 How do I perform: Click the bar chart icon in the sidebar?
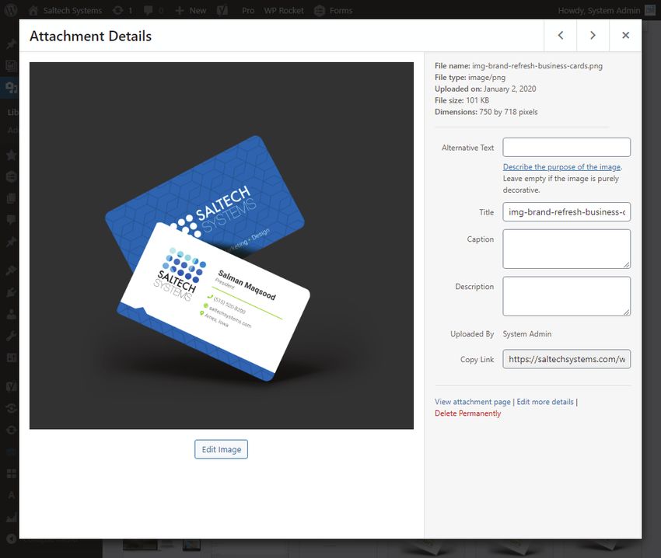point(12,517)
